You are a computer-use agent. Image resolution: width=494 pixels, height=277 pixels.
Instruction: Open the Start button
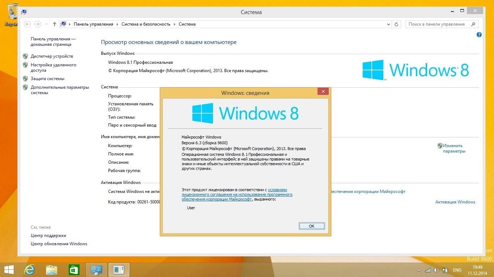click(x=9, y=269)
